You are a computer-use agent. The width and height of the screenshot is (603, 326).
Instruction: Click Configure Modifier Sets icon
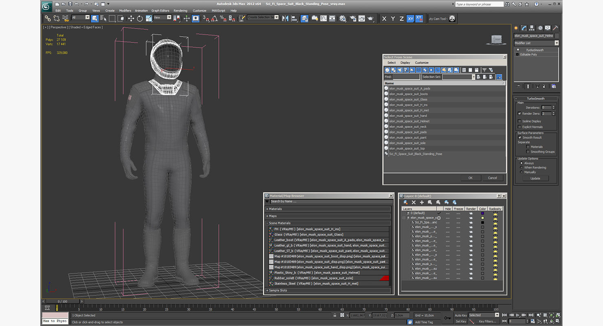click(553, 86)
